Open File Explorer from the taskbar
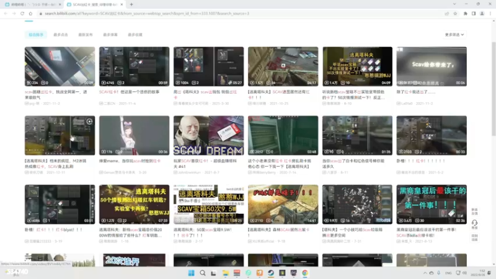The height and width of the screenshot is (279, 496). click(225, 273)
